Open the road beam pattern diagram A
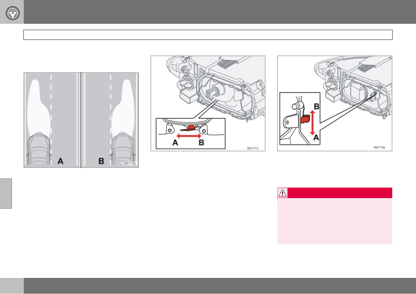Viewport: 416px width, 294px height. [52, 120]
